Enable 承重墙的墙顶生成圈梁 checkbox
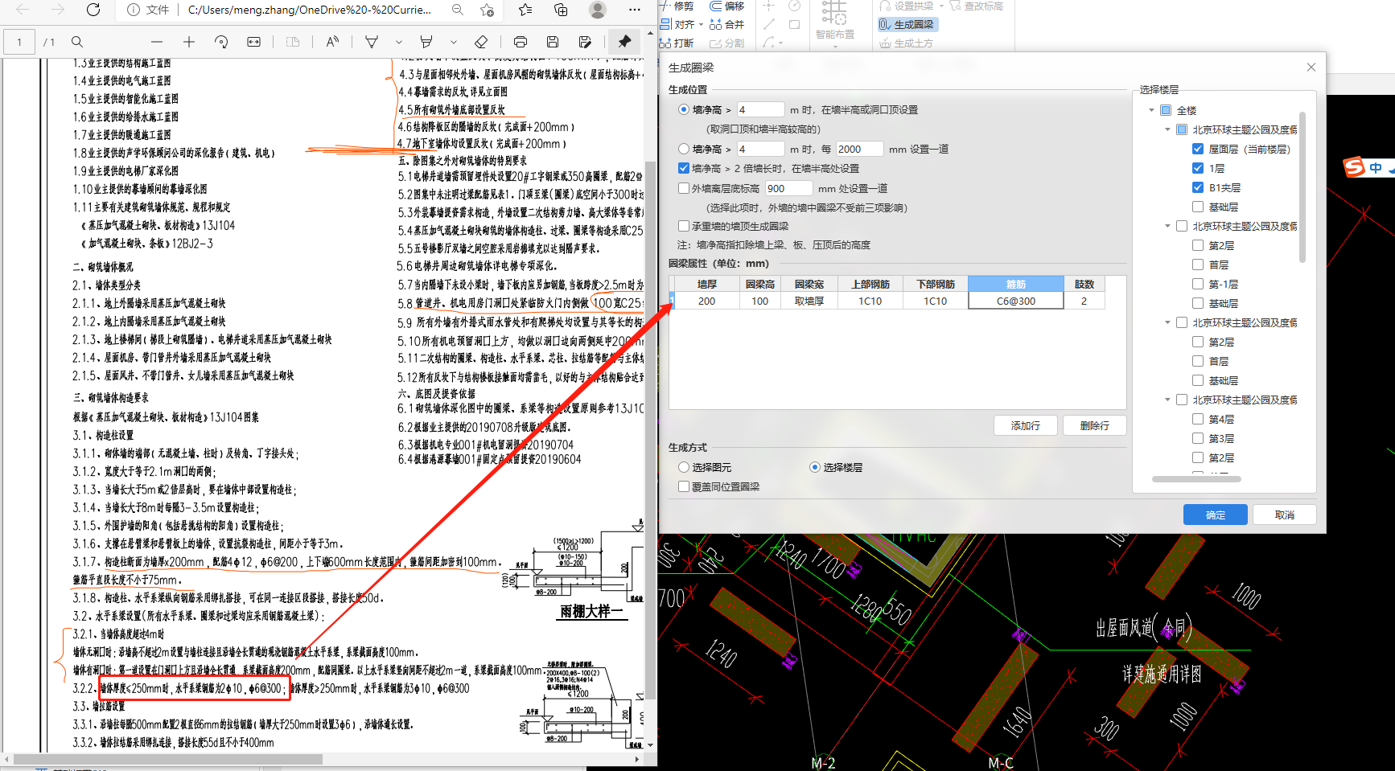Screen dimensions: 1395x771 pos(684,226)
